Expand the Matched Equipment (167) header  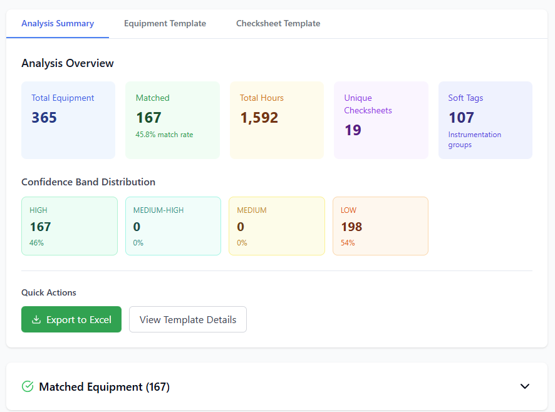104,386
